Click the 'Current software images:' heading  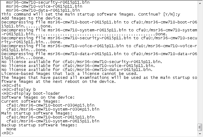point(27,101)
